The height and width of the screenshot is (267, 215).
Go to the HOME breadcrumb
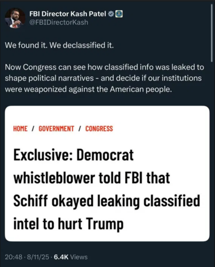(20, 129)
